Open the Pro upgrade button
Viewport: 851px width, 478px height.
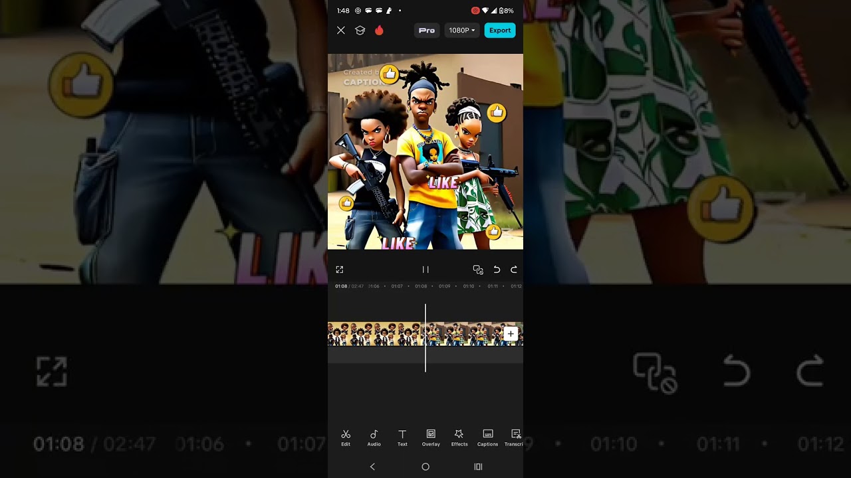(427, 31)
